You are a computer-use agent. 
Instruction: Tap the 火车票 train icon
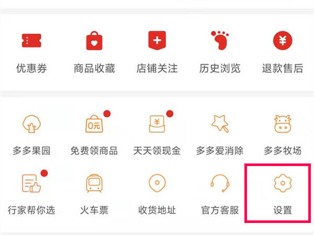point(94,183)
